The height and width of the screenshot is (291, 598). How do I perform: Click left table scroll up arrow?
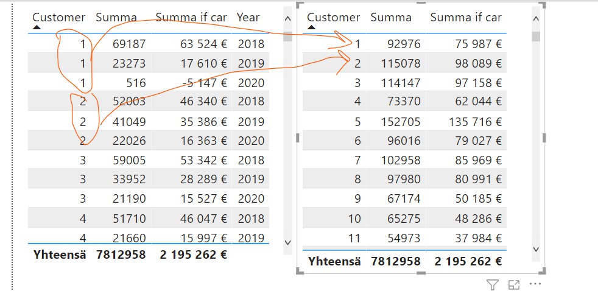click(x=288, y=19)
